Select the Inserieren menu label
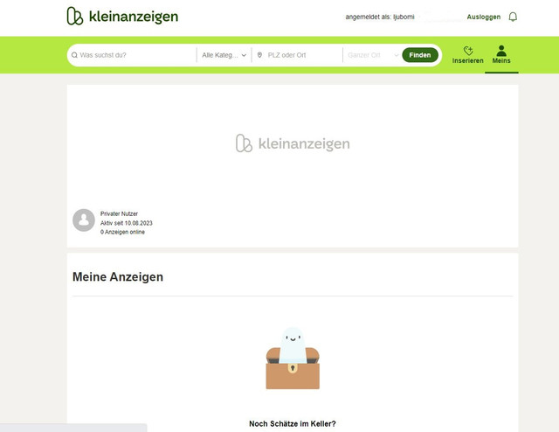Screen dimensions: 559x432 (x=468, y=60)
